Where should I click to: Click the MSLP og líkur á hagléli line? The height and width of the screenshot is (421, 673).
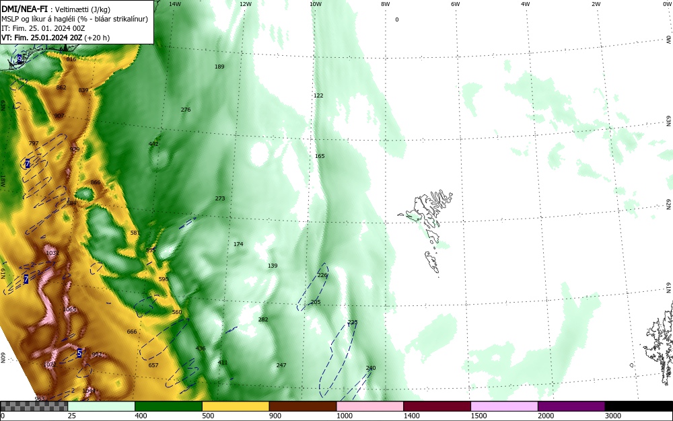(75, 19)
